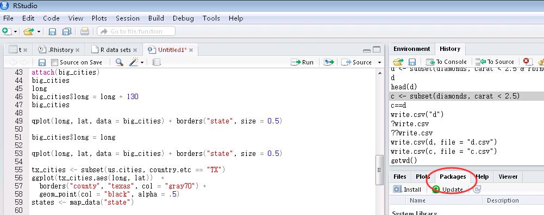Click the Find/Replace magnifier icon
544x215 pixels.
tap(120, 62)
